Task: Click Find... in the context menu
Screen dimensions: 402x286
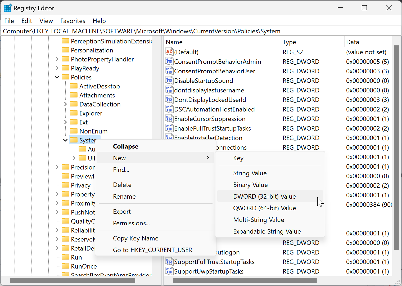Action: click(155, 169)
